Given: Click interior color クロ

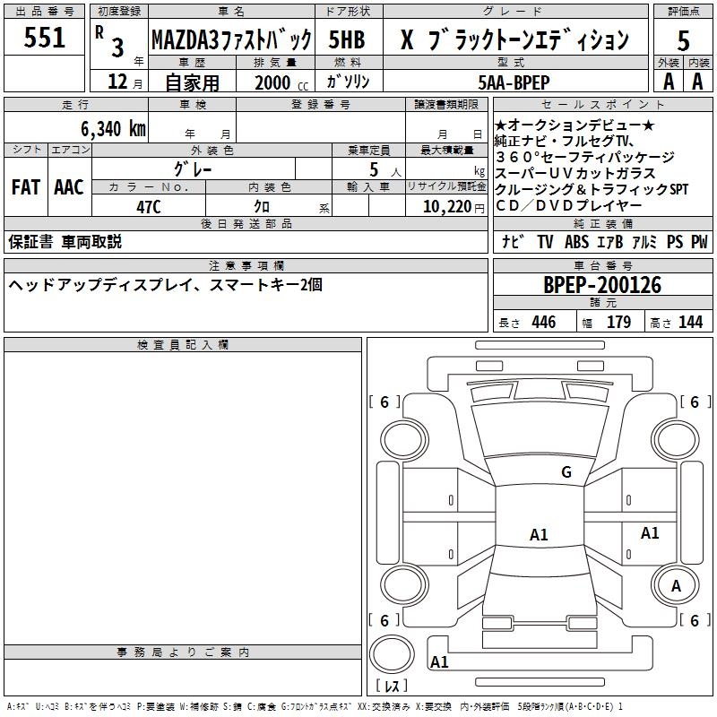Looking at the screenshot, I should (262, 207).
